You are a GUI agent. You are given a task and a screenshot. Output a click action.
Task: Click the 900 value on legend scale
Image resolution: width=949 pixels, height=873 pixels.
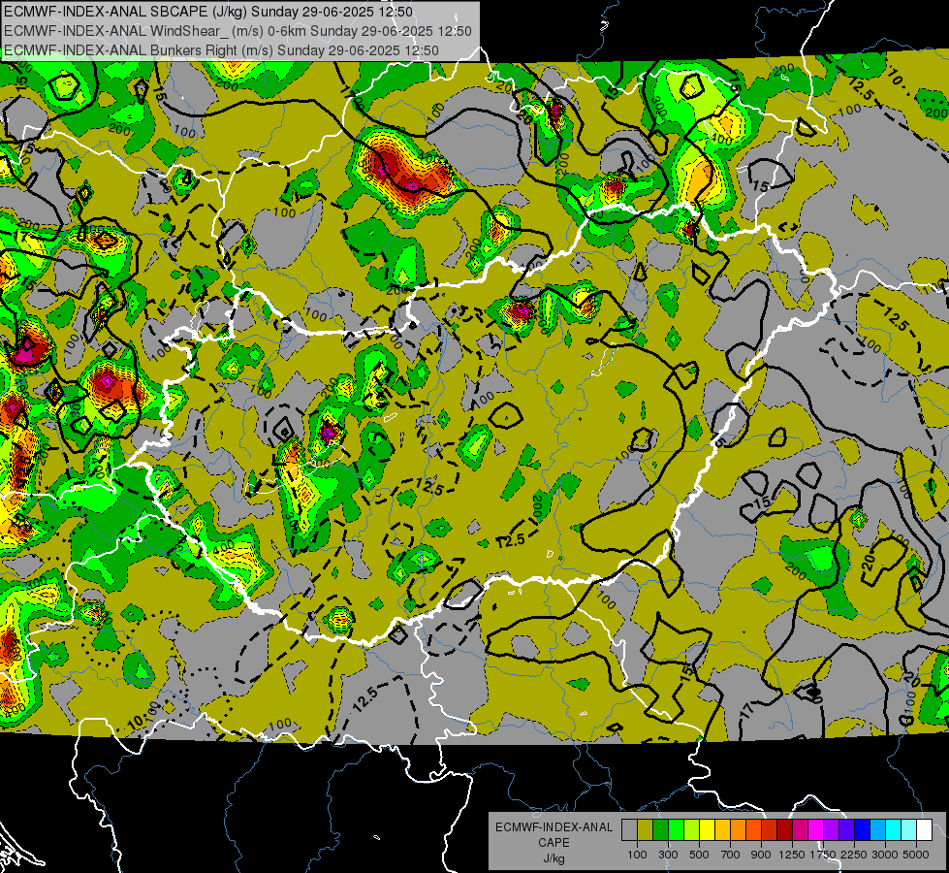click(x=761, y=855)
